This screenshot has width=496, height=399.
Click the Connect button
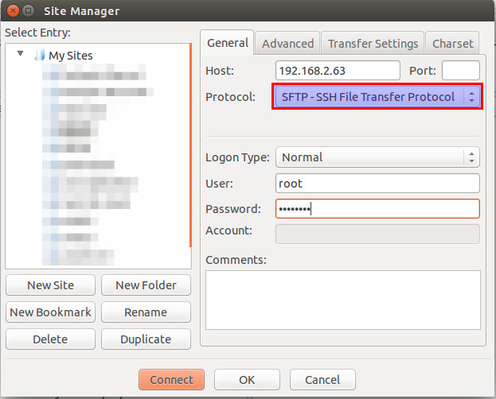click(x=171, y=379)
